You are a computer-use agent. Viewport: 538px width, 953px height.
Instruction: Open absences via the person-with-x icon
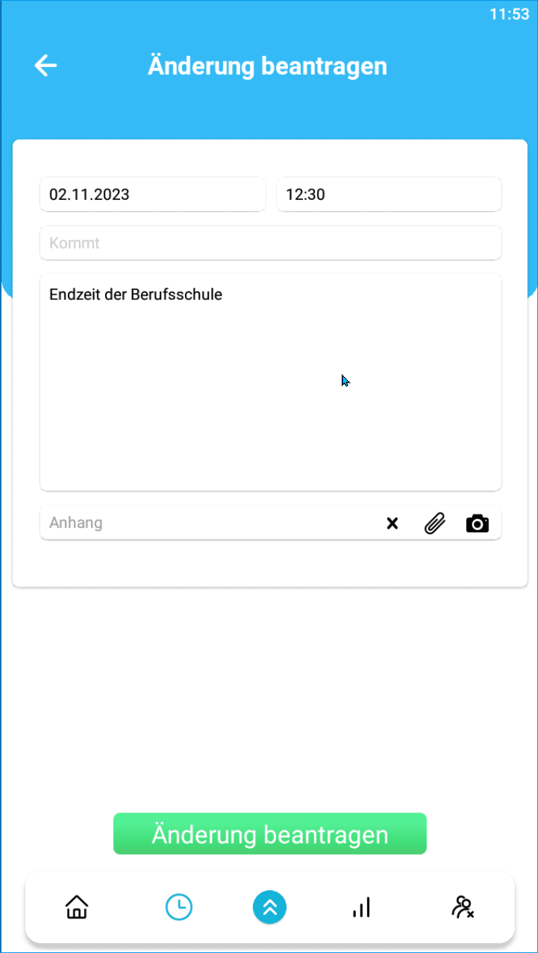coord(462,907)
